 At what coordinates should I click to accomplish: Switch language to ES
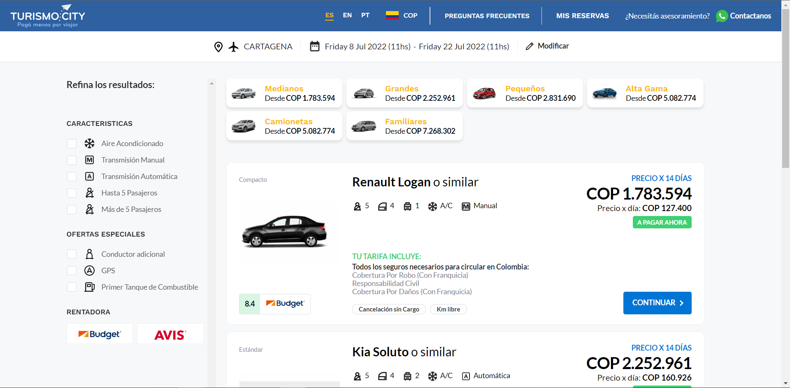tap(330, 15)
